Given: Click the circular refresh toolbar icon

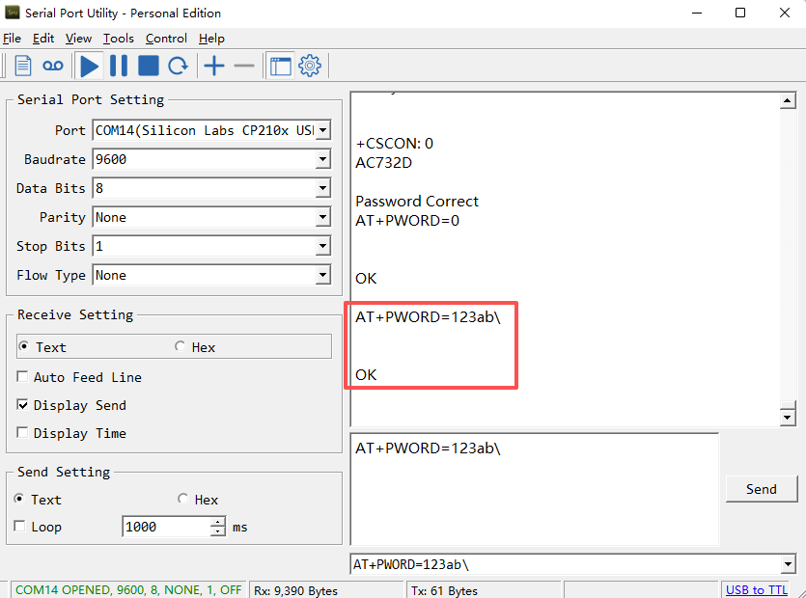Looking at the screenshot, I should pos(179,66).
